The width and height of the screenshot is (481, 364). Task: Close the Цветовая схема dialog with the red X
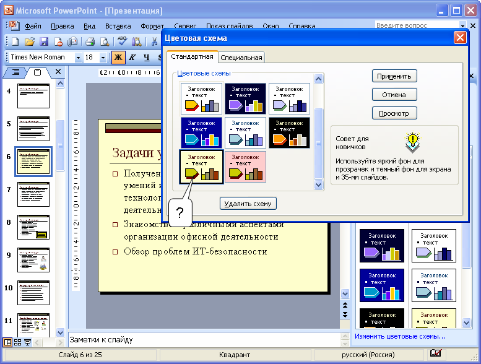[460, 38]
